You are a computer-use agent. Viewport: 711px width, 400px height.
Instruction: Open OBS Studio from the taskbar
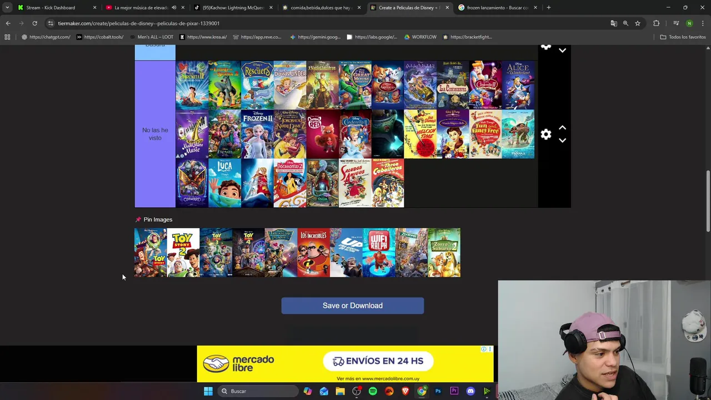click(x=357, y=391)
